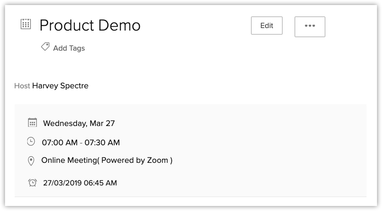
Task: Select the Product Demo title
Action: (90, 26)
